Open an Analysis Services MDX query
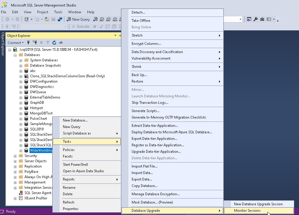The image size is (299, 215). (102, 19)
